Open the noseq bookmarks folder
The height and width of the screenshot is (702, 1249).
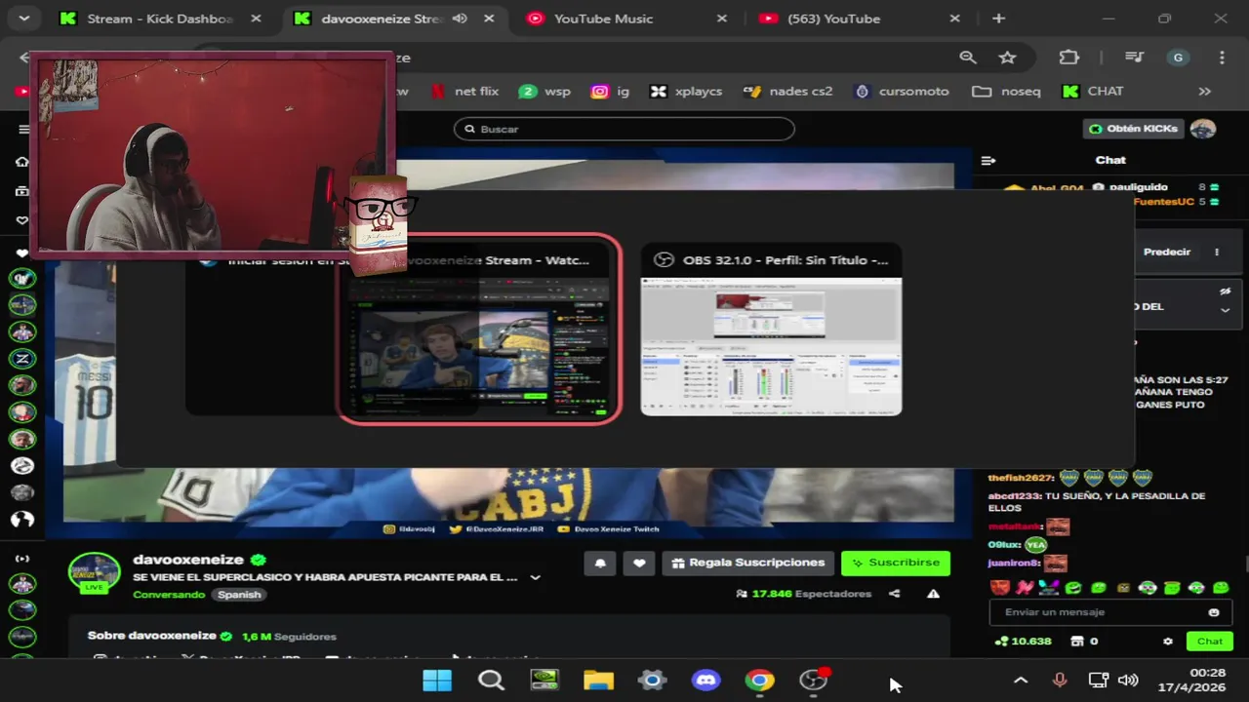pos(1007,91)
